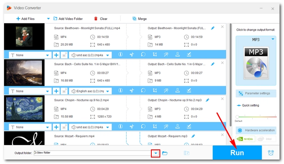
Task: Rename Beethoven output with pencil icon
Action: tap(213, 28)
